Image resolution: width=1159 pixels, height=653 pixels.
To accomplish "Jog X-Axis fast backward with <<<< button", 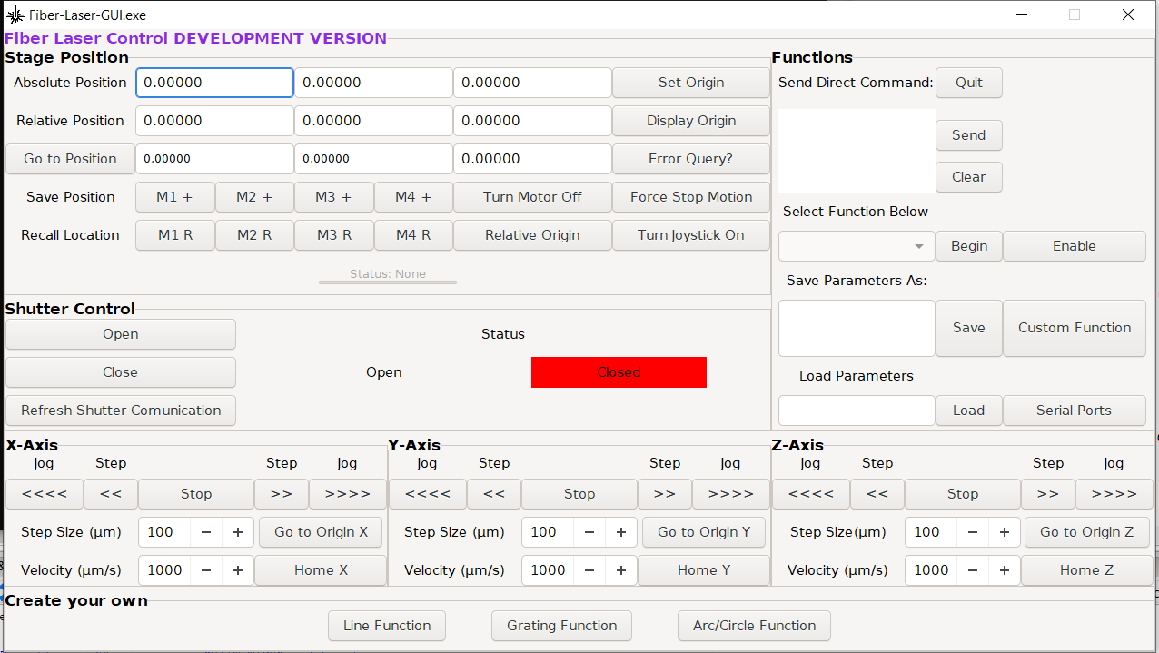I will [44, 494].
